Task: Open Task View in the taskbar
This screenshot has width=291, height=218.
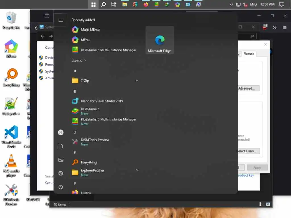Action: pos(114,4)
